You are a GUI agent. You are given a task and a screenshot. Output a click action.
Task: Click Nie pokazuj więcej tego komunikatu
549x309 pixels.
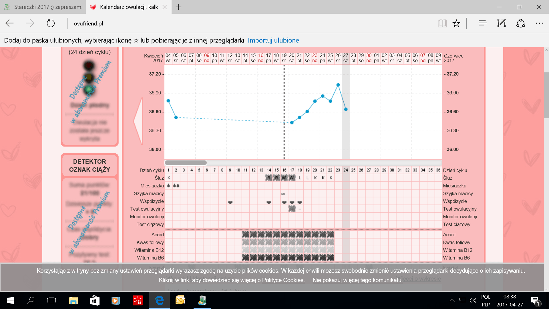pyautogui.click(x=357, y=280)
